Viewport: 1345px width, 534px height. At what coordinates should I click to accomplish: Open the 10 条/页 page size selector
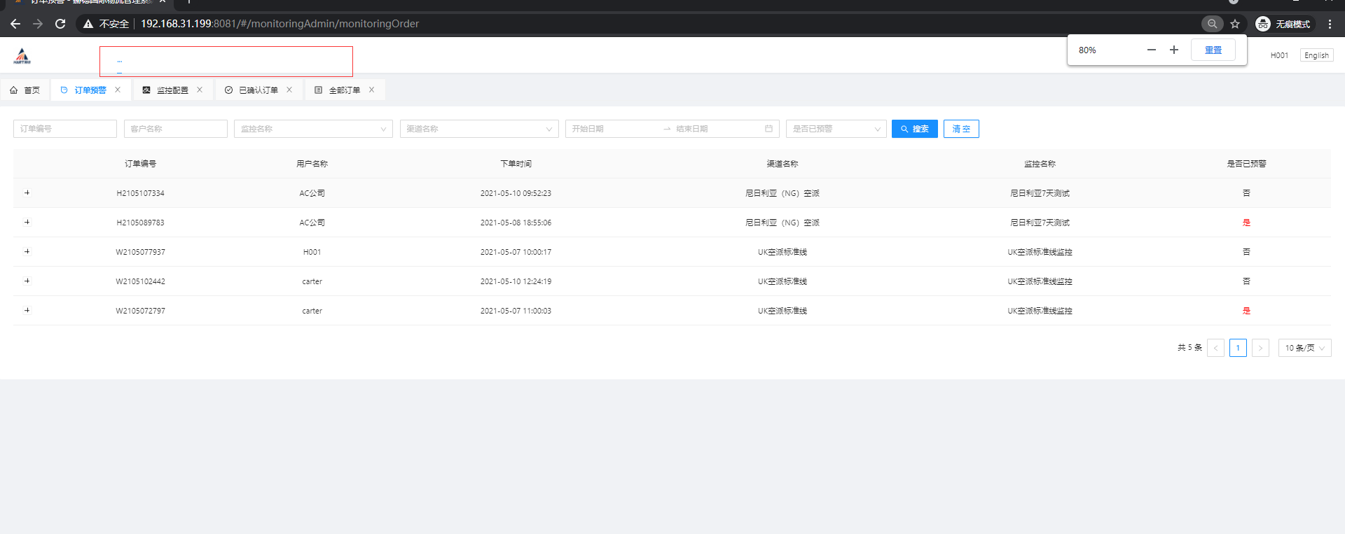coord(1304,348)
